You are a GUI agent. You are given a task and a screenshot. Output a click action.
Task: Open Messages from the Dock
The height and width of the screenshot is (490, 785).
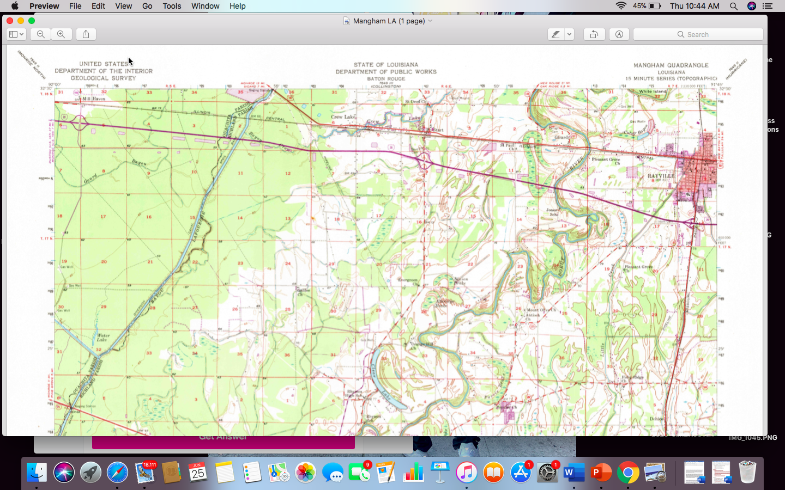333,473
